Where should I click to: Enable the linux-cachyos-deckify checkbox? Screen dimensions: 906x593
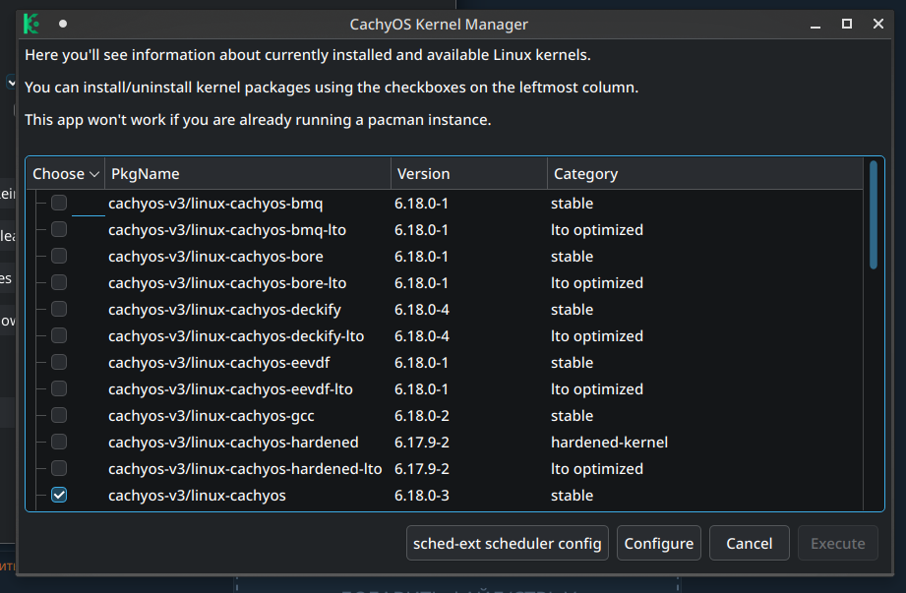coord(59,310)
